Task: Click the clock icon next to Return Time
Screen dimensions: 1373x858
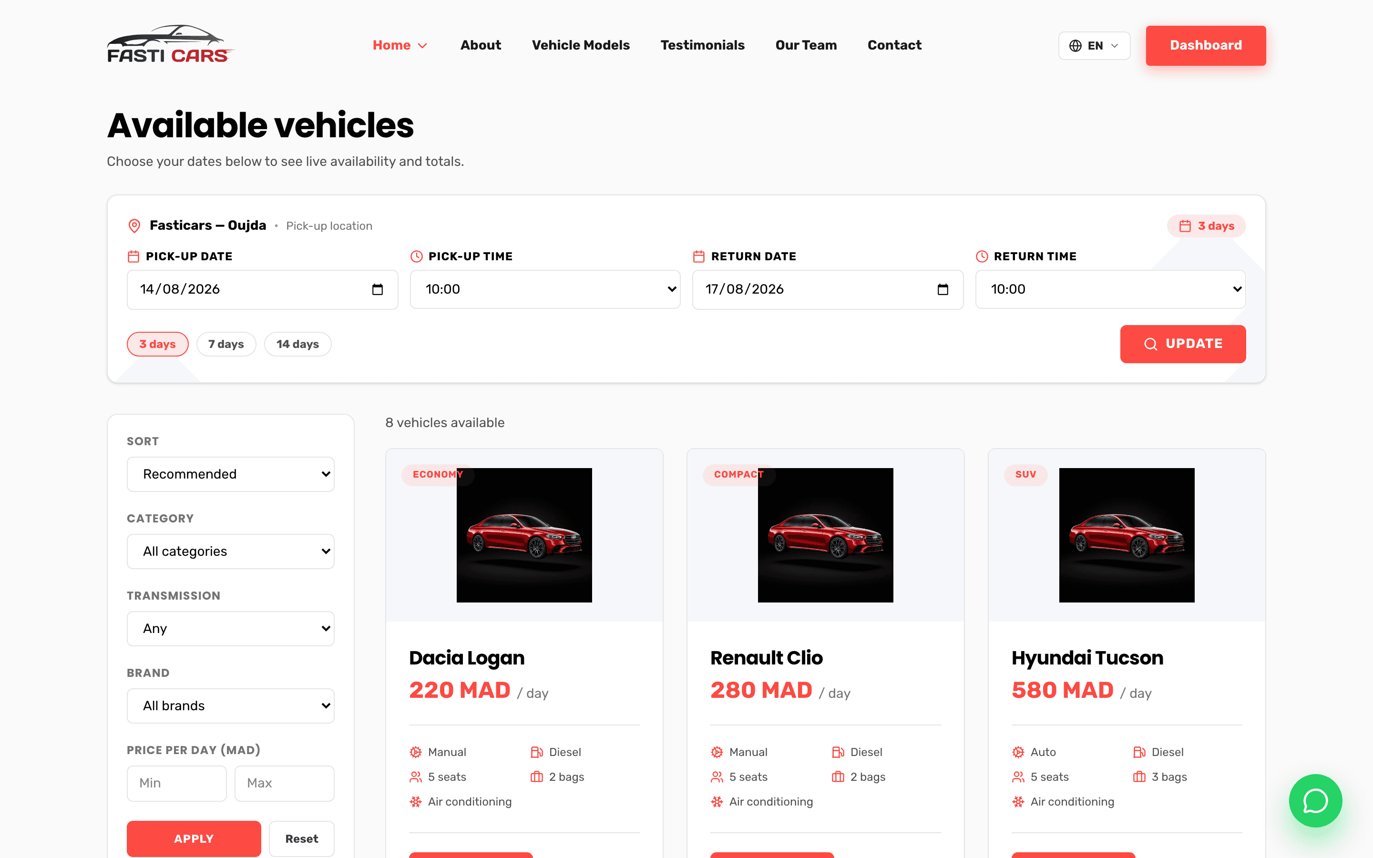Action: pyautogui.click(x=982, y=256)
